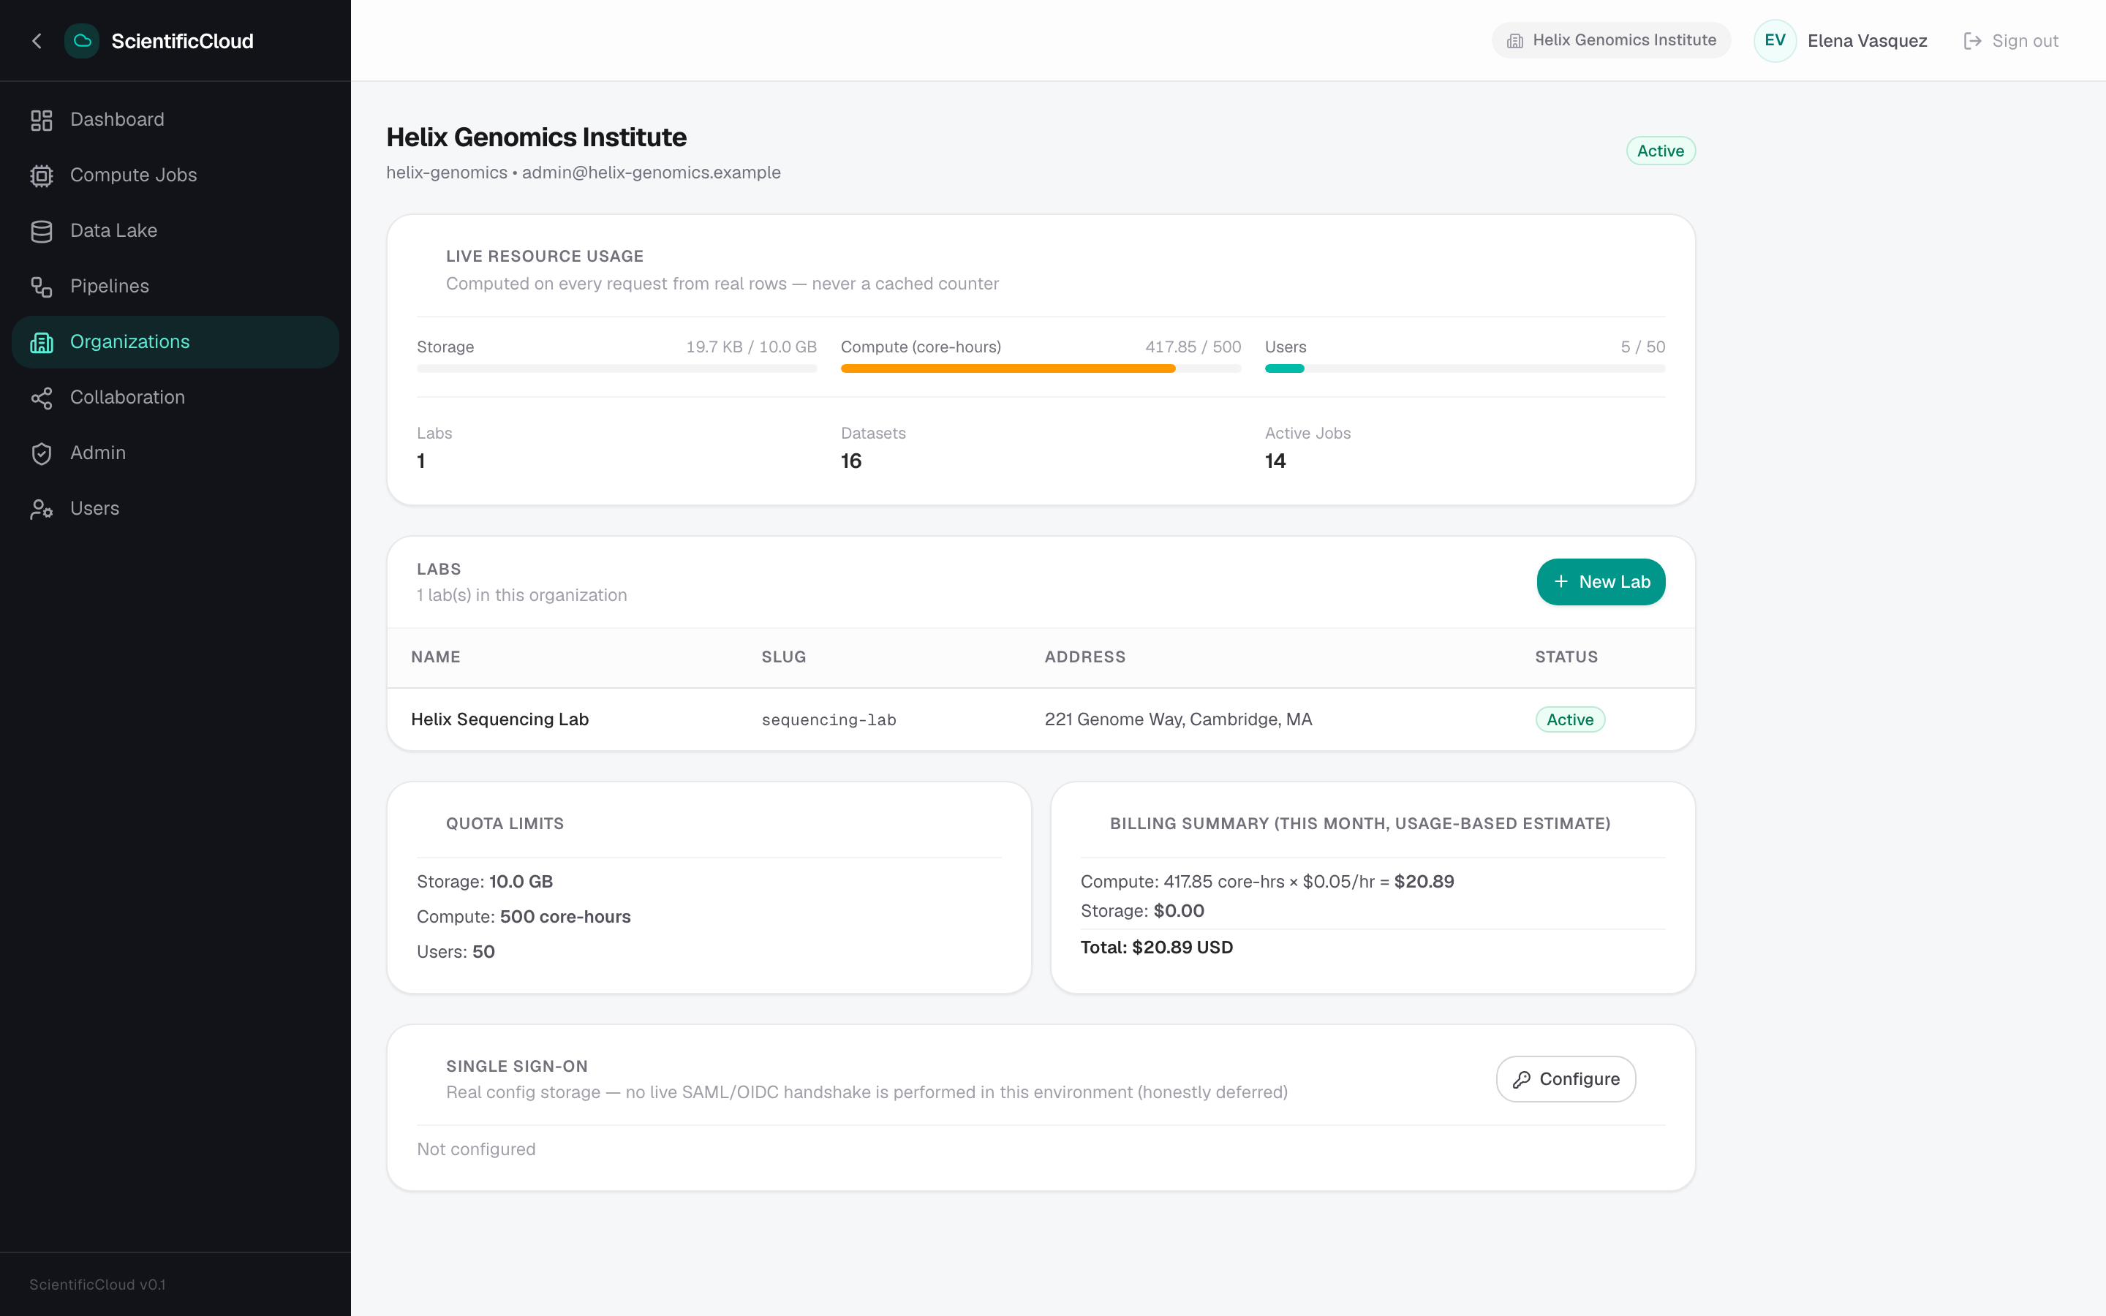
Task: Sign out of the account
Action: coord(2011,41)
